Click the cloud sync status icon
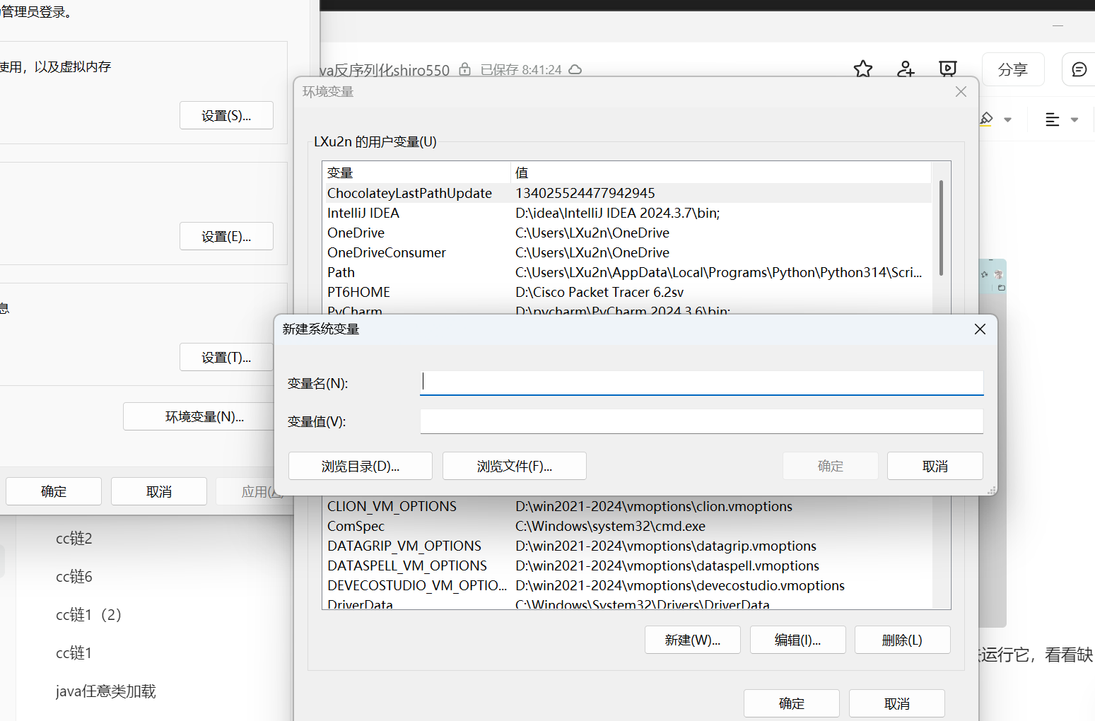The height and width of the screenshot is (721, 1095). [x=575, y=70]
